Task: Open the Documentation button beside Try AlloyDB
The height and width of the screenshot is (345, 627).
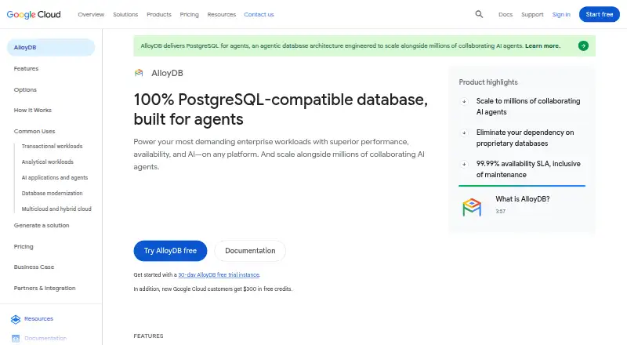Action: (x=250, y=251)
